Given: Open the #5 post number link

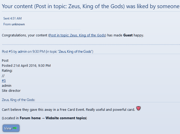Looking at the screenshot, I should 4,80.
